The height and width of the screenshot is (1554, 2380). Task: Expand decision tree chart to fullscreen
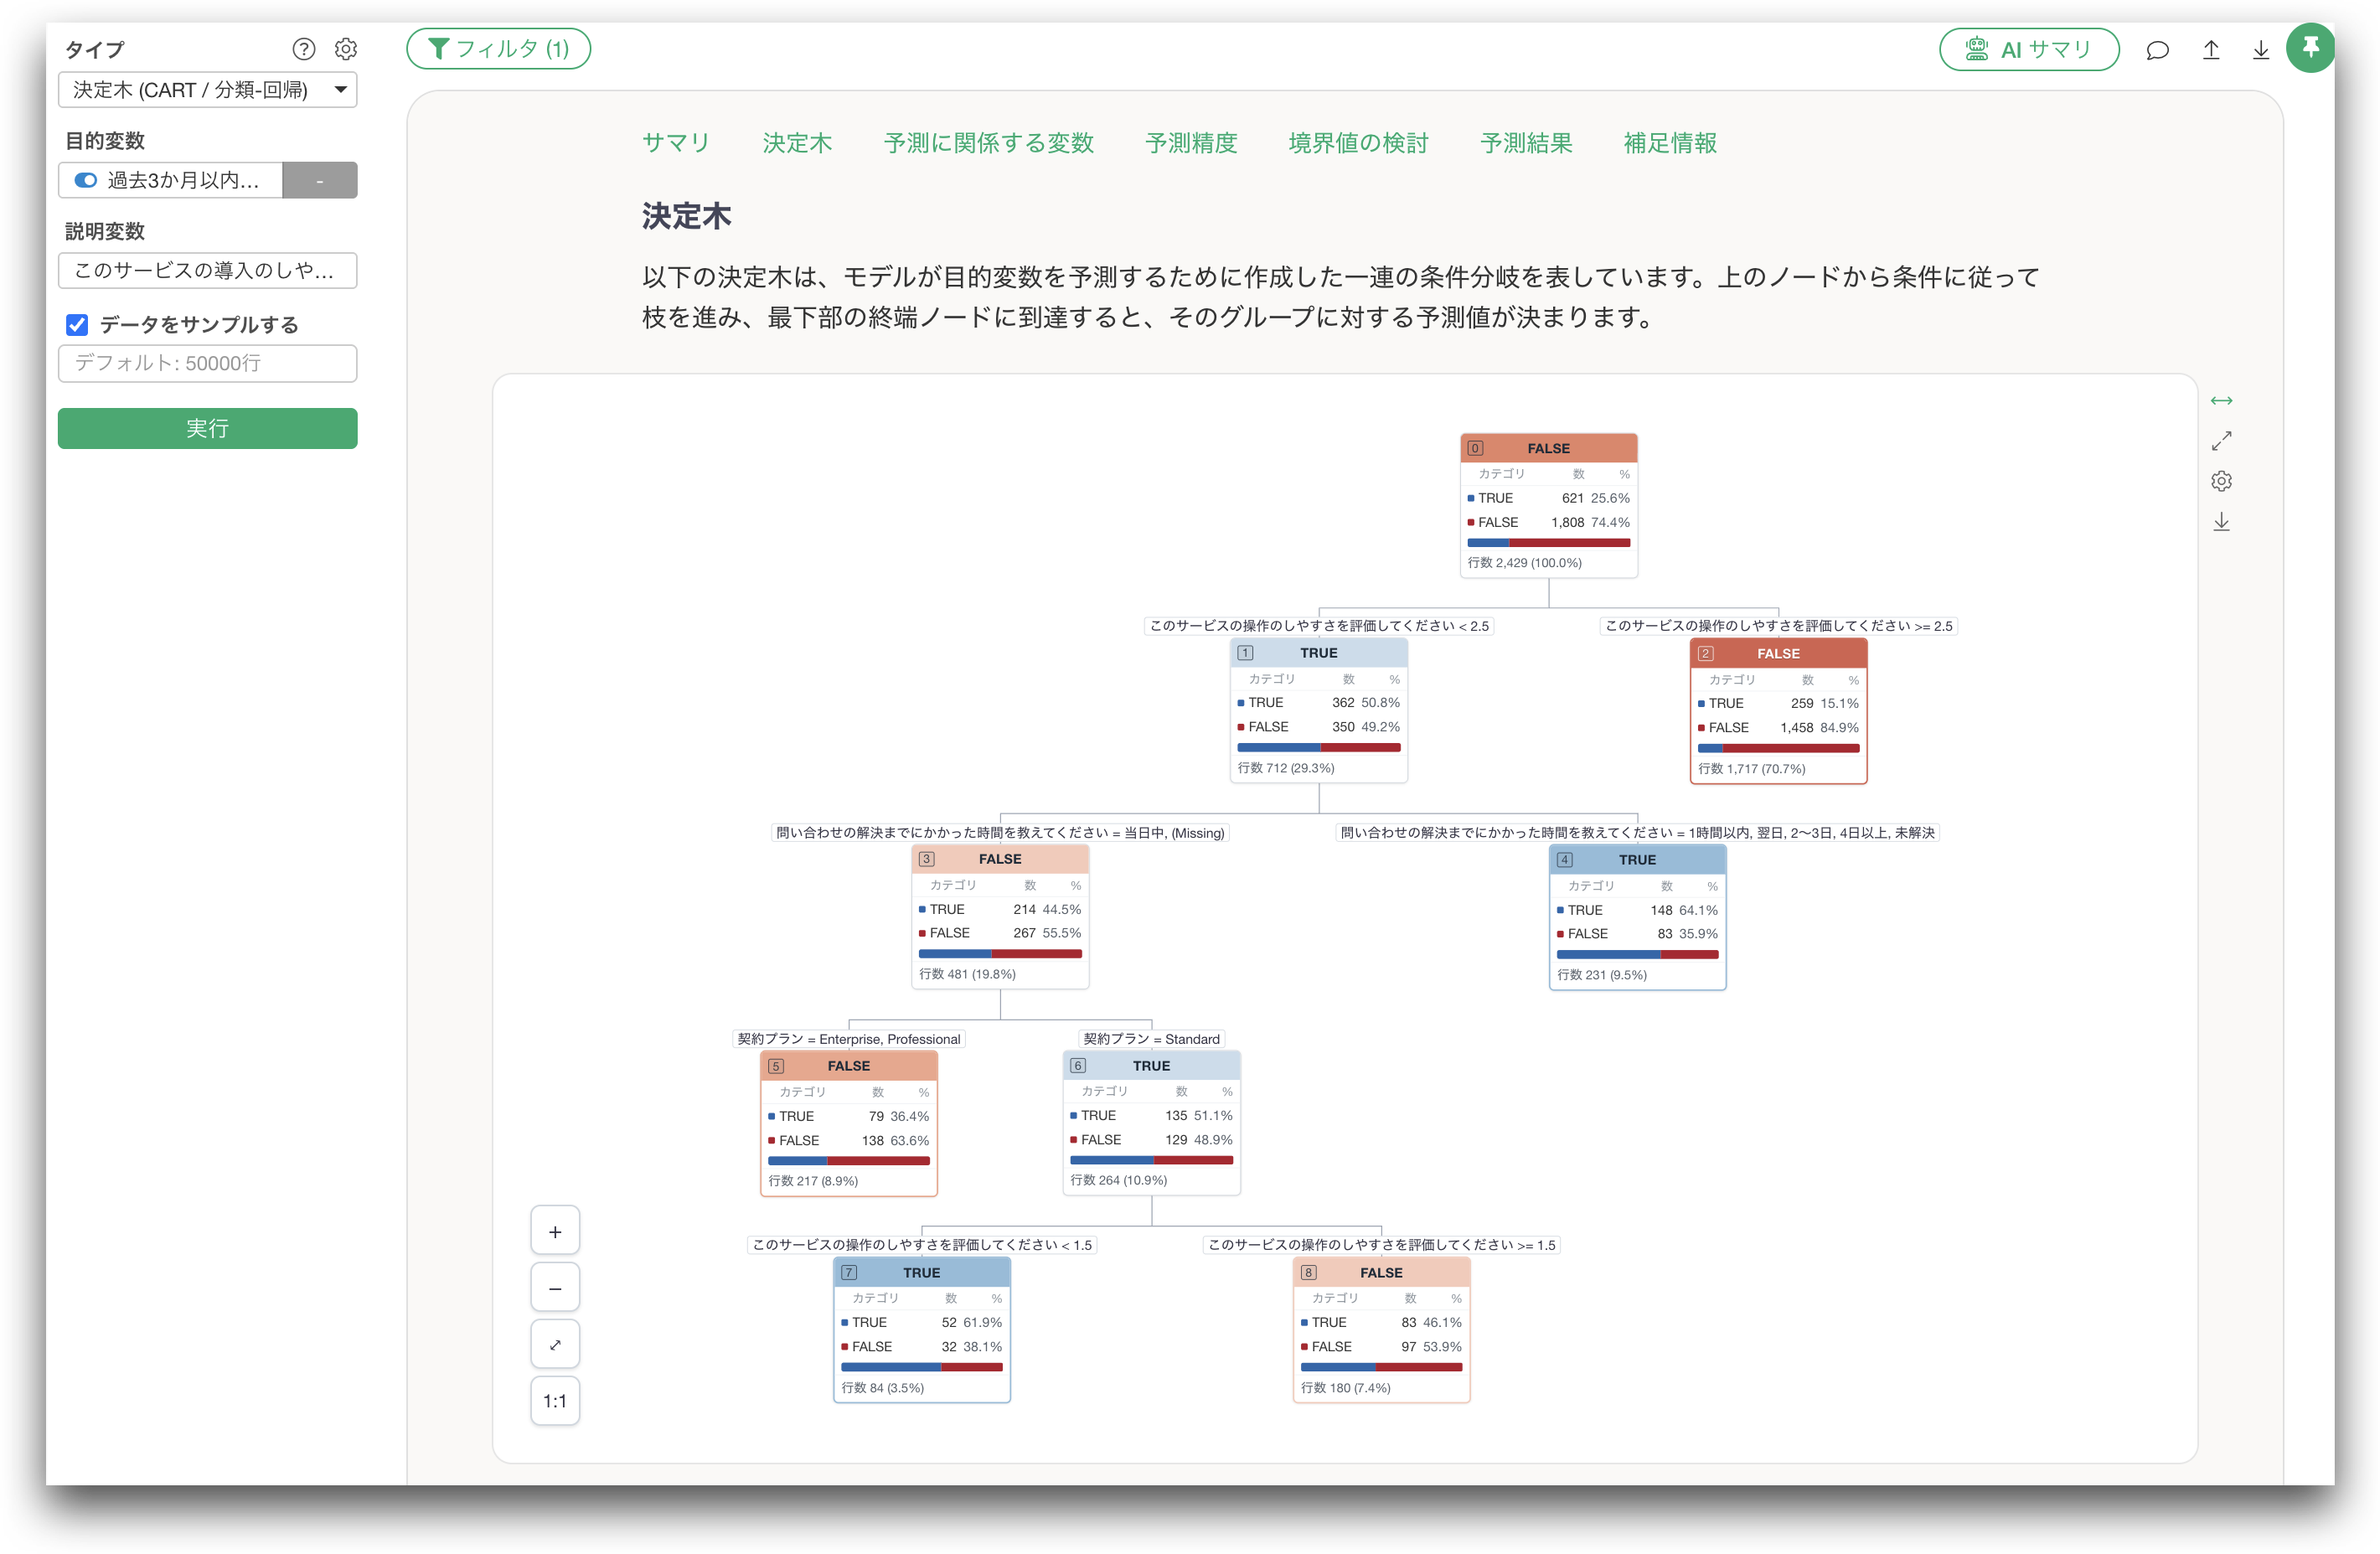2221,441
